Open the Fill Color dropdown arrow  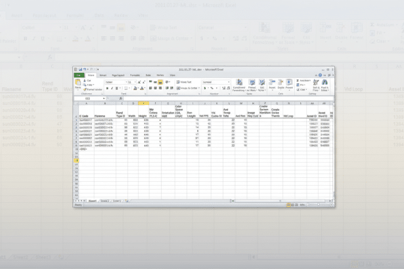pos(138,89)
